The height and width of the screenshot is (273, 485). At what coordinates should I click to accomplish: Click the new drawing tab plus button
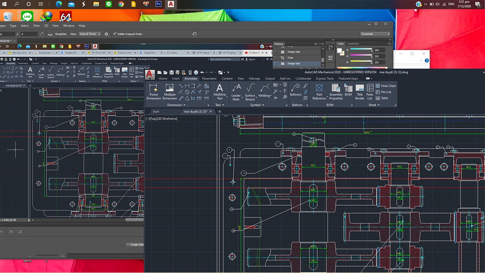point(219,111)
